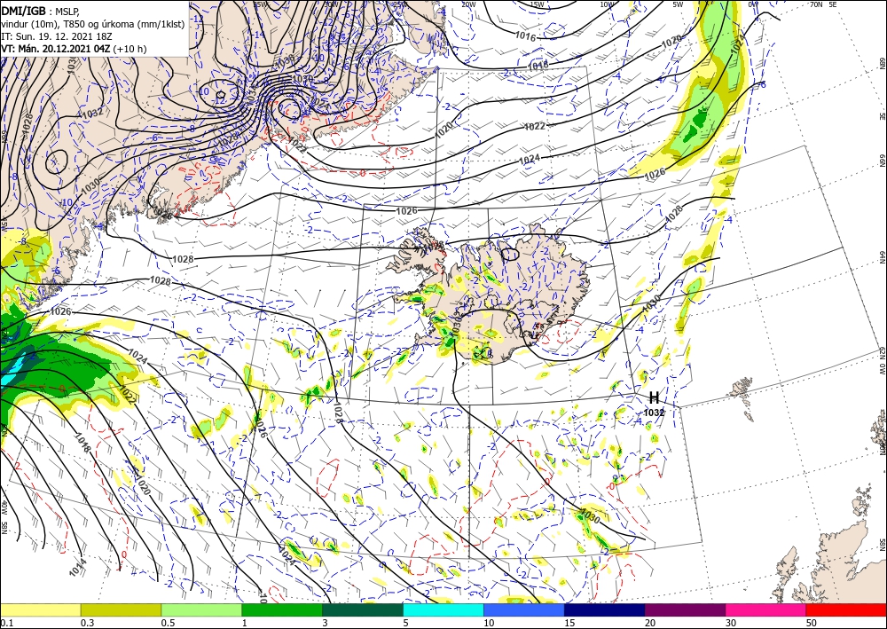
Task: Click the 'VT: Mán. 20.12.2021 04Z' valid time
Action: pos(56,49)
